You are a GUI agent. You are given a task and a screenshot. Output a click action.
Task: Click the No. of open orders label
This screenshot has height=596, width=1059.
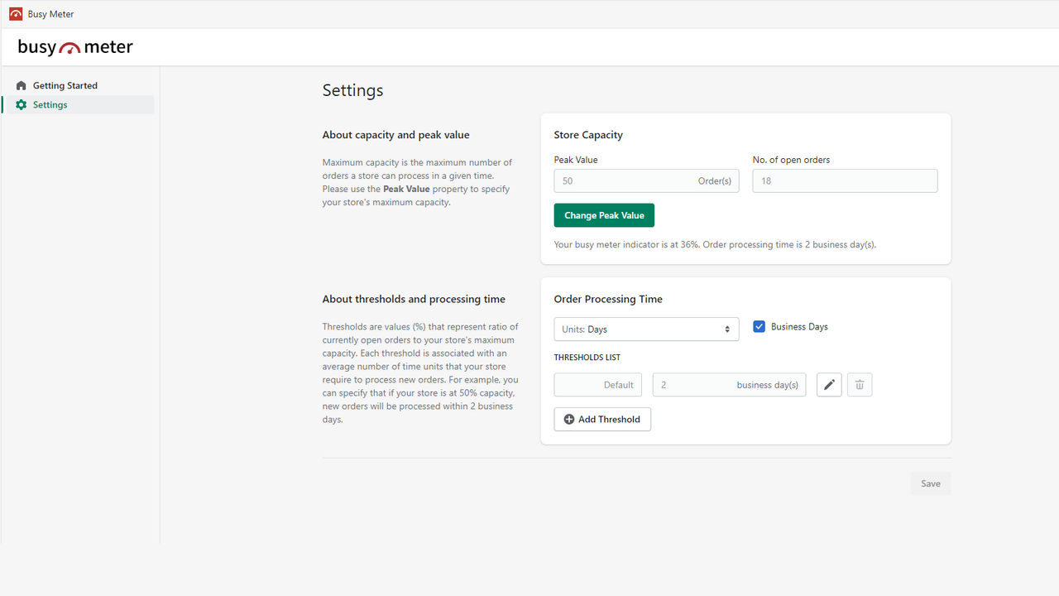point(791,160)
